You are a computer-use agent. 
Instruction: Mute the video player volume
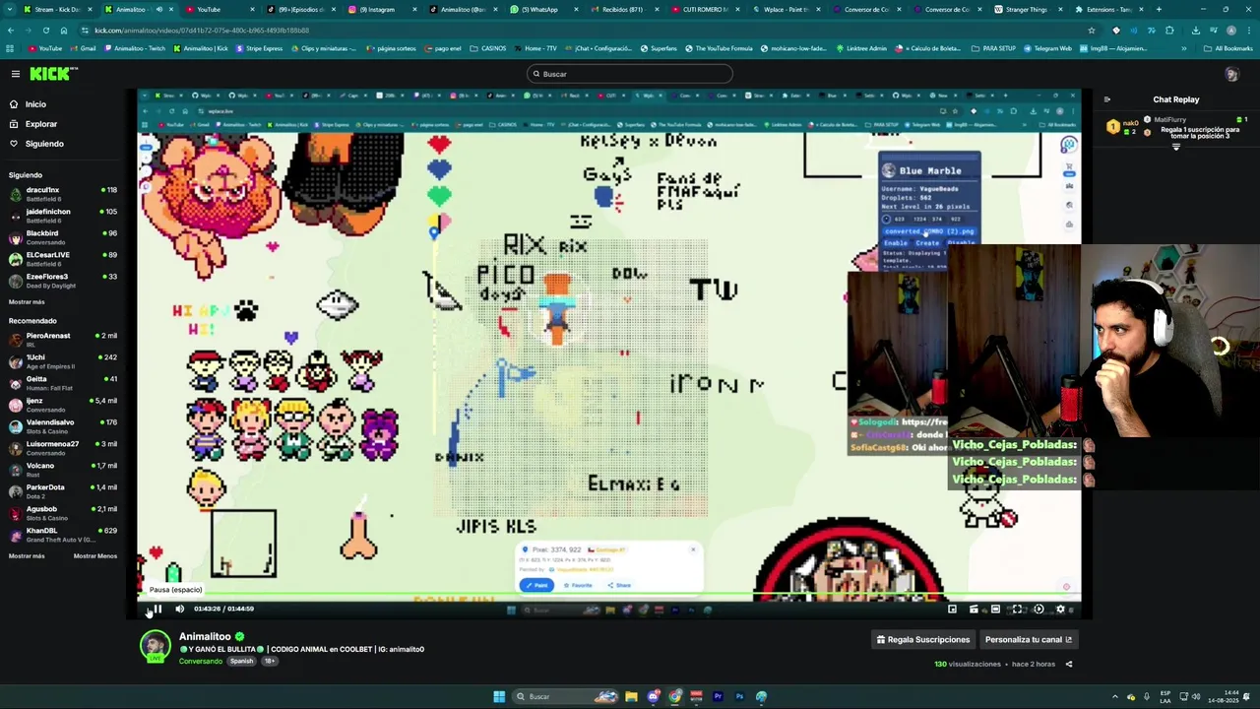pyautogui.click(x=179, y=609)
